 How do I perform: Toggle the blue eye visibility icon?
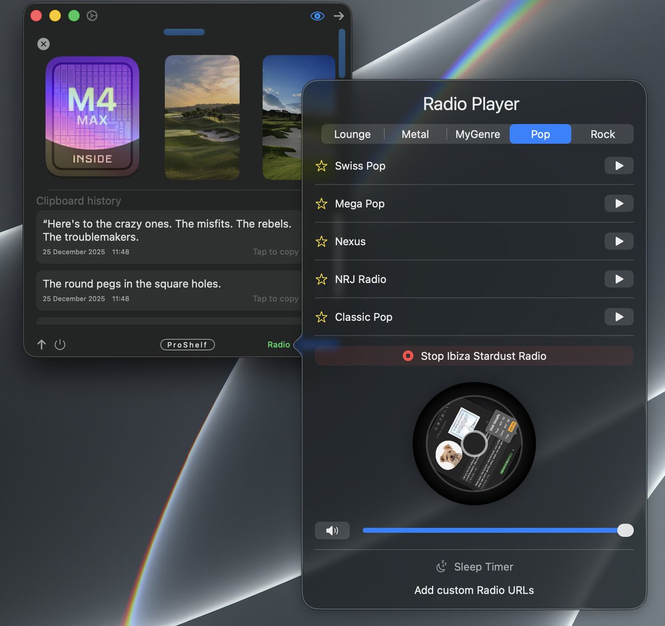(316, 16)
